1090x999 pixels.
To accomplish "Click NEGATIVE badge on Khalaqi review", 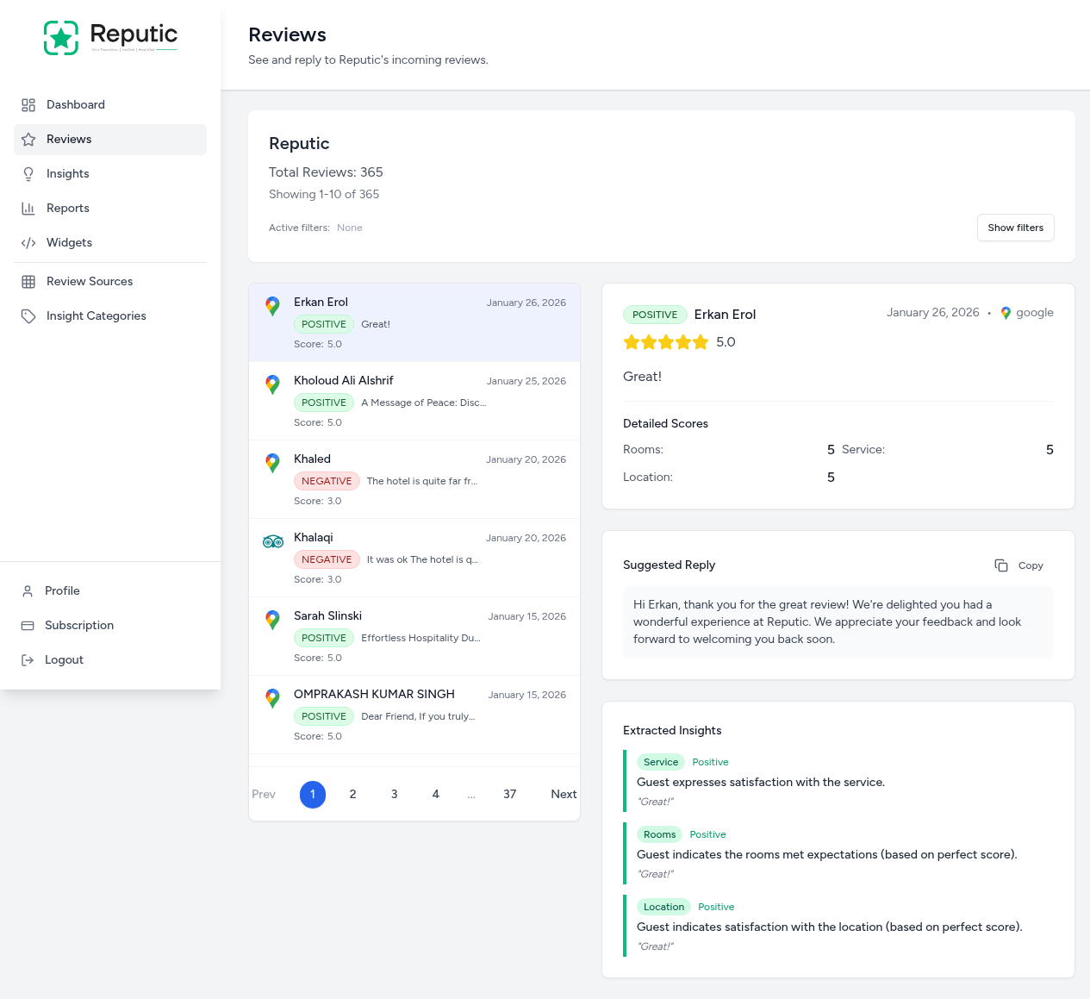I will tap(327, 559).
